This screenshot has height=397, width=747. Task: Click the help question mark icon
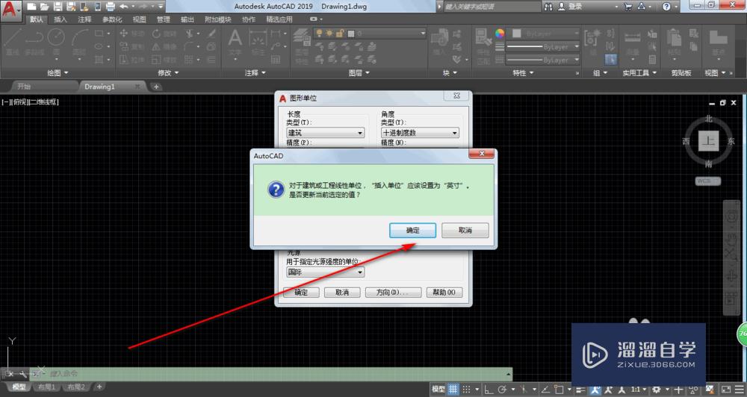pos(666,7)
